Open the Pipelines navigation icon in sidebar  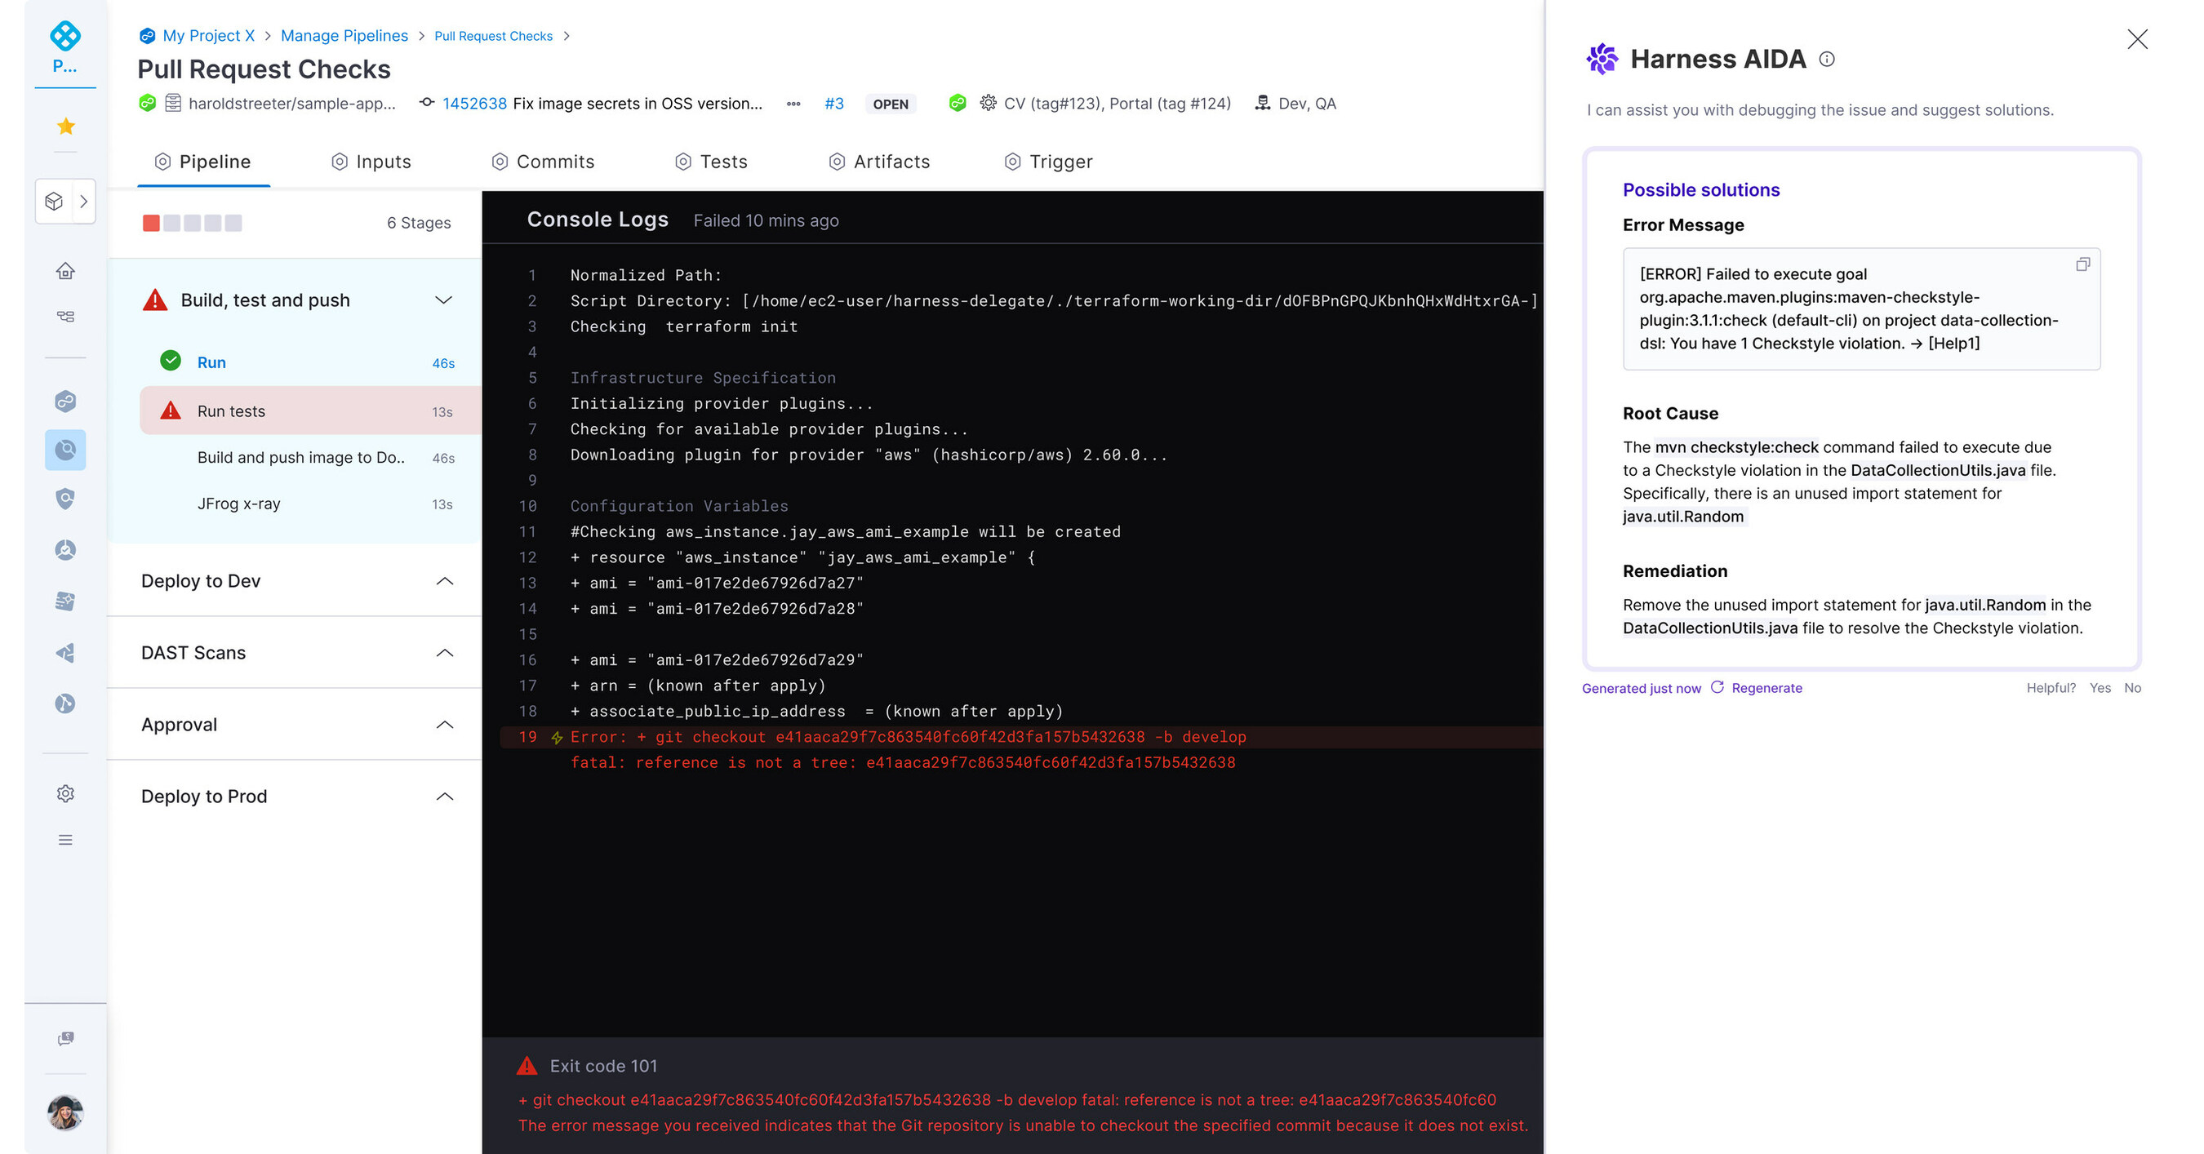(65, 316)
